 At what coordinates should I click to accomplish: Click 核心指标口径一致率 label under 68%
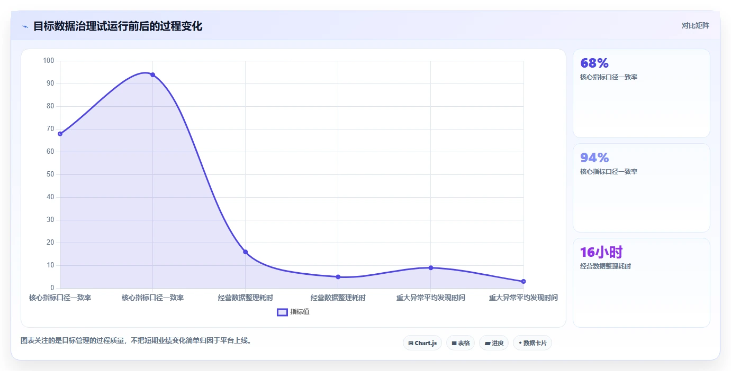(609, 77)
